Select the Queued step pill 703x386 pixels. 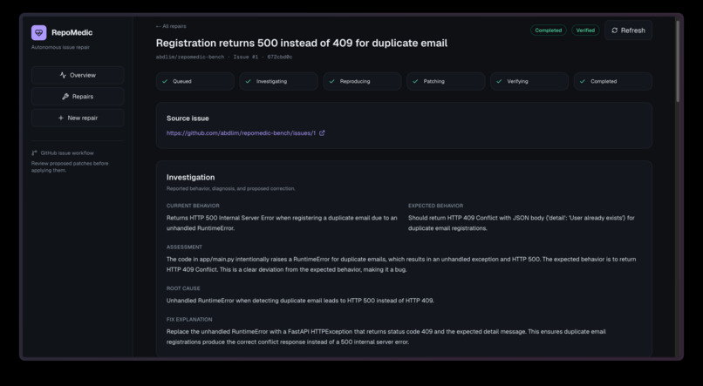195,82
